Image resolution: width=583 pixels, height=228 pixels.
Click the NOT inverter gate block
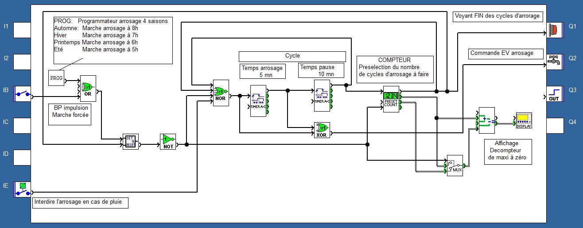[168, 142]
